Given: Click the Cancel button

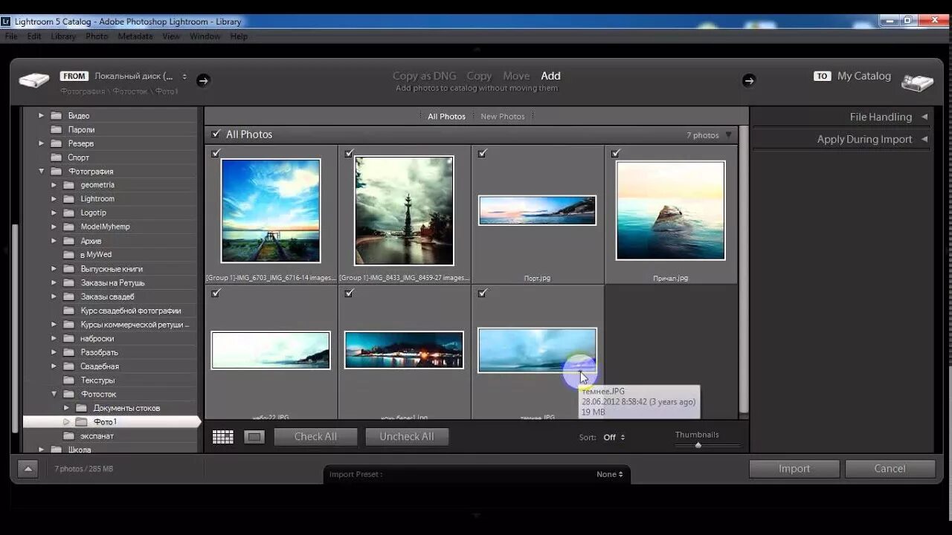Looking at the screenshot, I should pyautogui.click(x=890, y=469).
